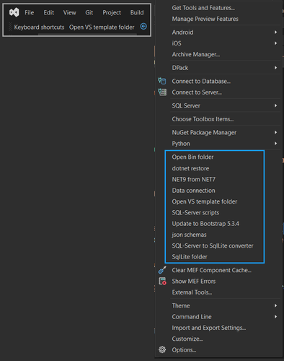Open the Edit menu
284x361 pixels.
click(x=49, y=12)
